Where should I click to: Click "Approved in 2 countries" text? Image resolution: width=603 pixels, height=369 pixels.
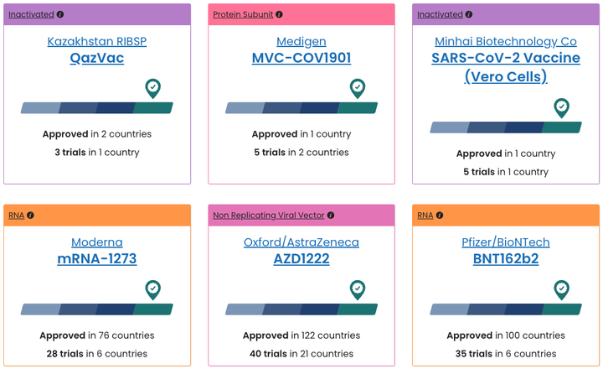coord(97,134)
